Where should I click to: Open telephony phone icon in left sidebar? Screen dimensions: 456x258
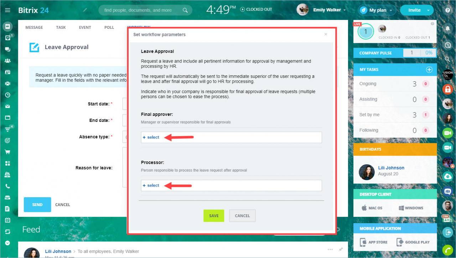pos(7,186)
